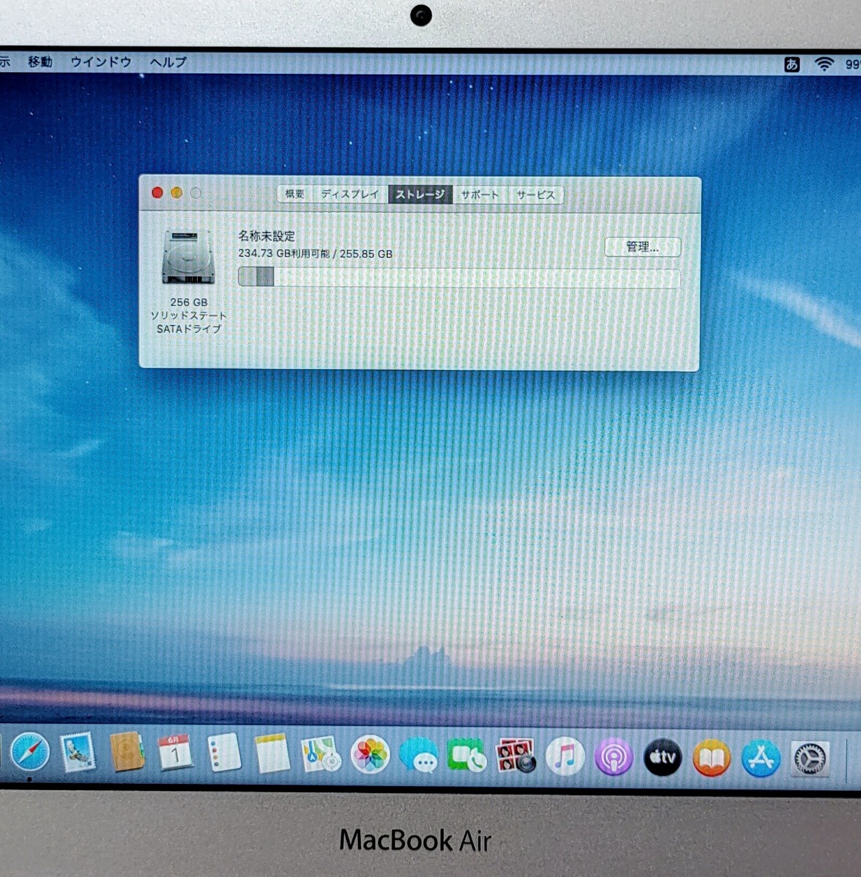
Task: Switch to the ディスプレイ tab
Action: tap(350, 194)
